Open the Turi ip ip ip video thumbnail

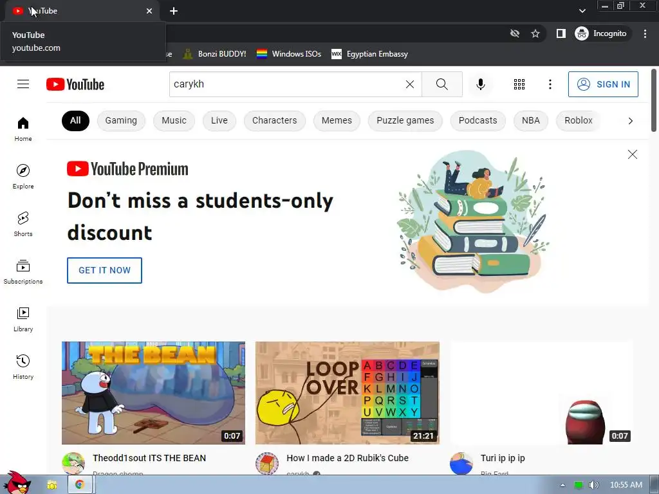point(541,393)
